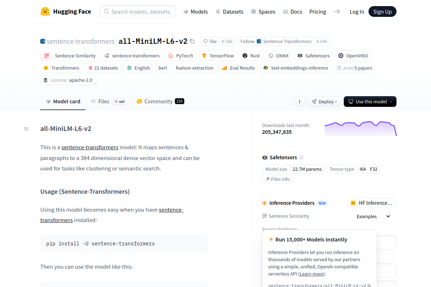Open the Use this model dropdown
This screenshot has height=287, width=431.
click(x=370, y=102)
